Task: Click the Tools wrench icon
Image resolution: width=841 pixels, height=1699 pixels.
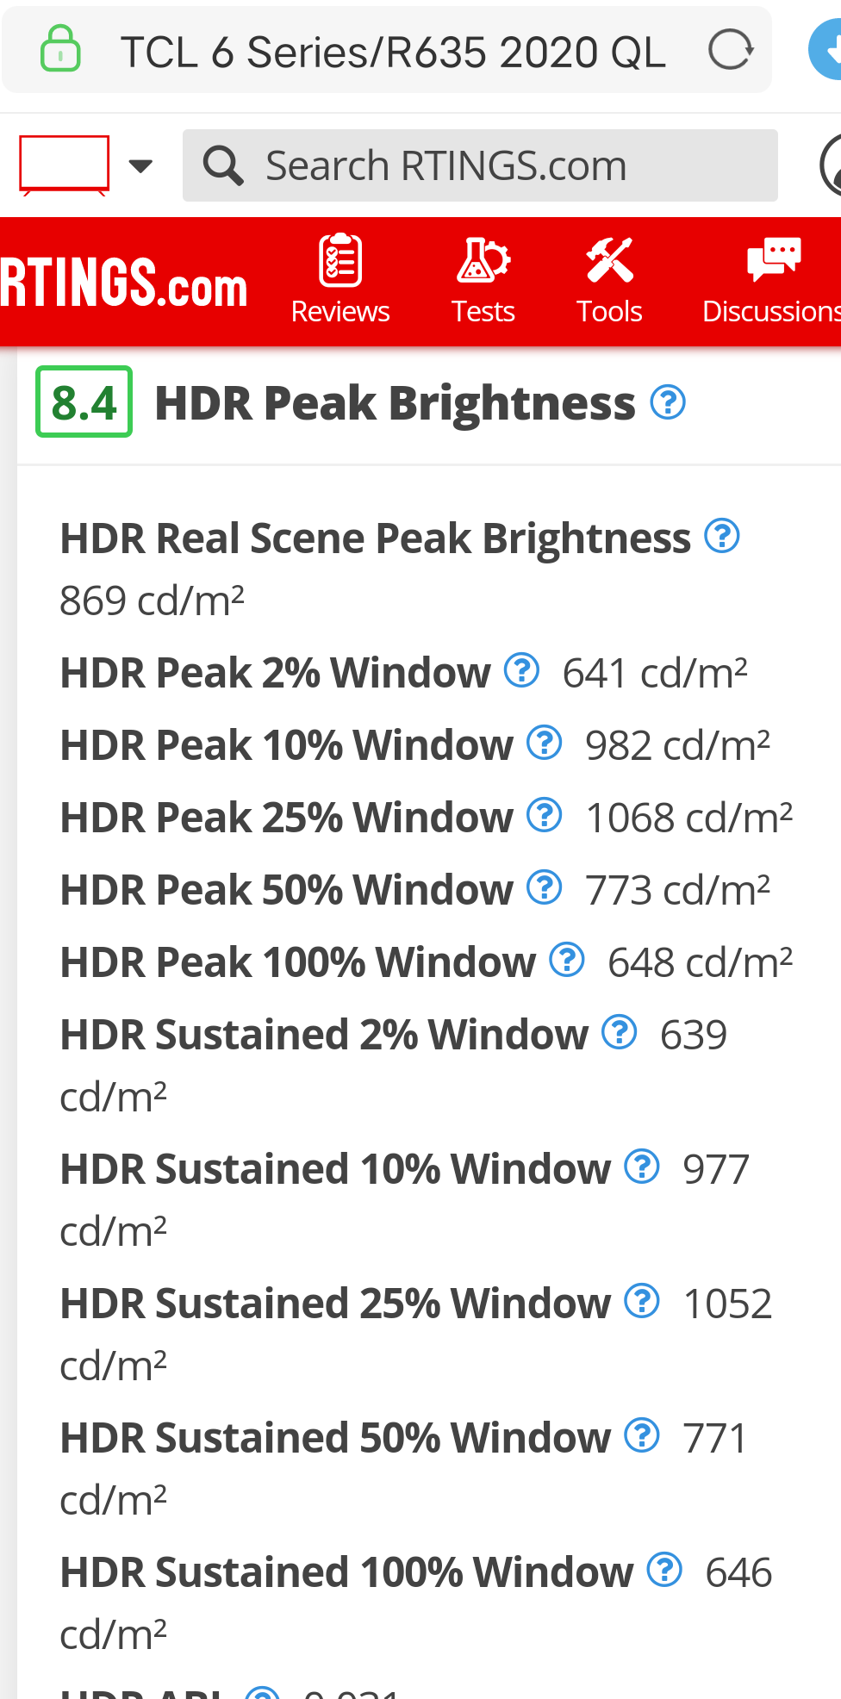Action: point(609,260)
